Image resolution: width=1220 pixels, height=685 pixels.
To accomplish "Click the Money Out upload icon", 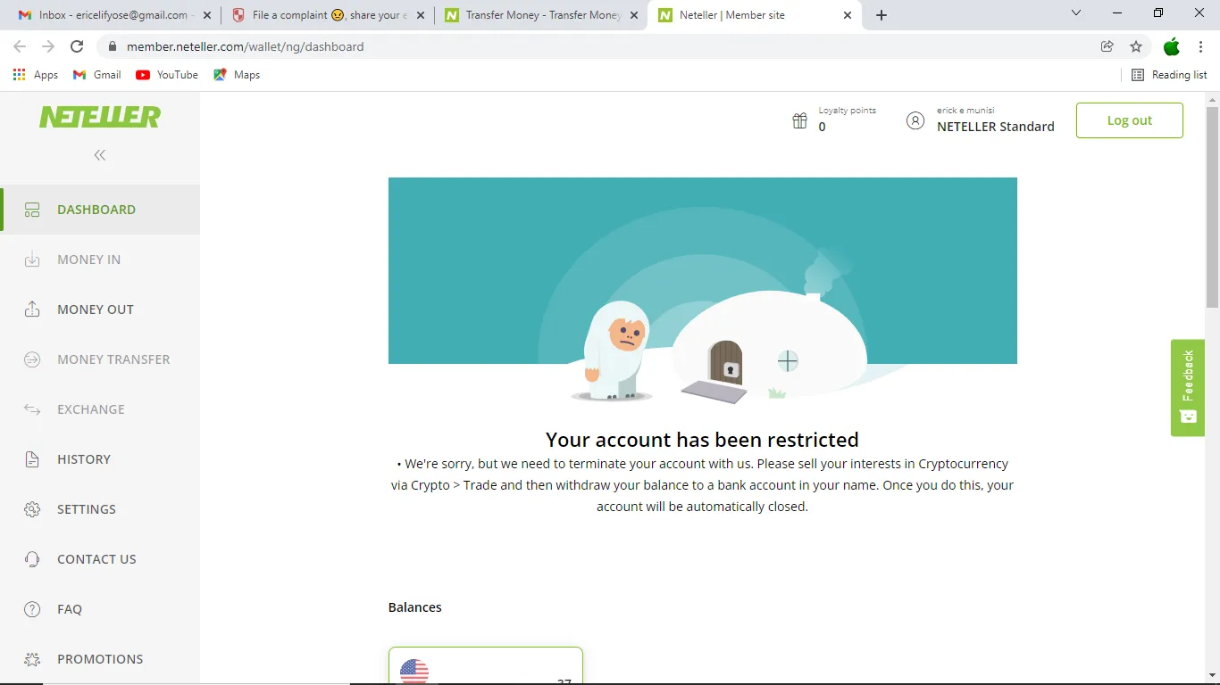I will (32, 309).
